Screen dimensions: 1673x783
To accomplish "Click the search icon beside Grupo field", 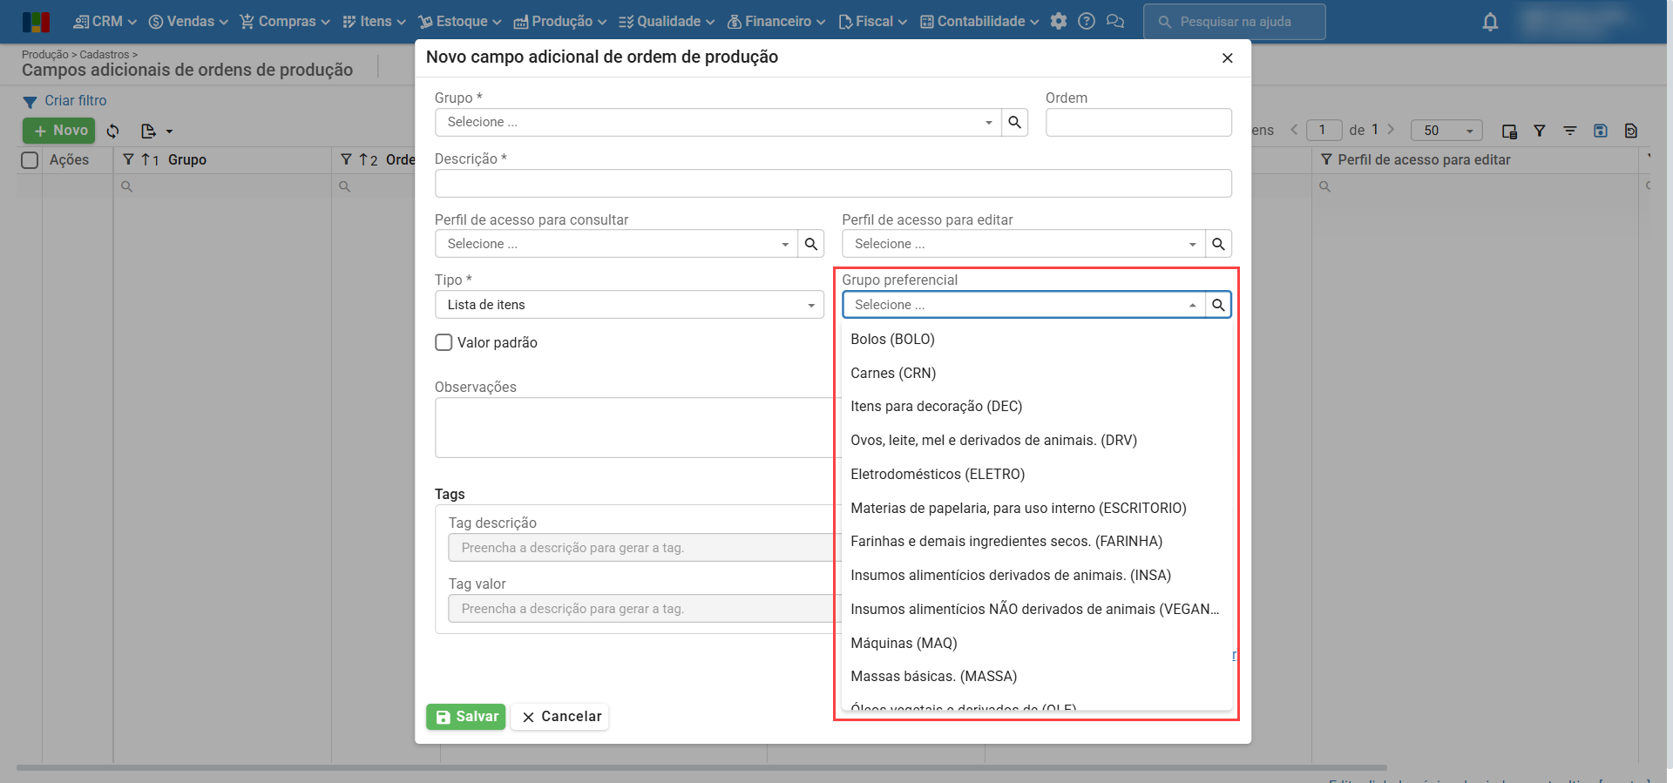I will tap(1014, 123).
